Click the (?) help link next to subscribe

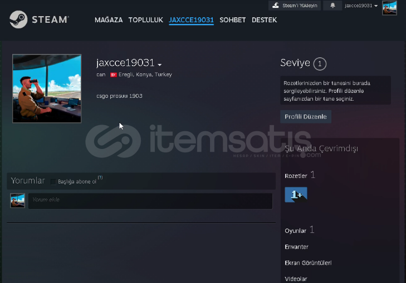[x=100, y=177]
